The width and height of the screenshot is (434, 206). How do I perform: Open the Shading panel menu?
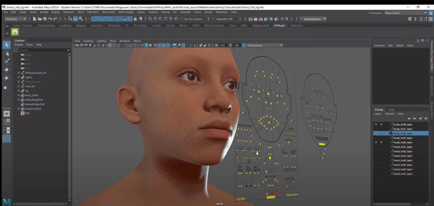click(x=88, y=41)
